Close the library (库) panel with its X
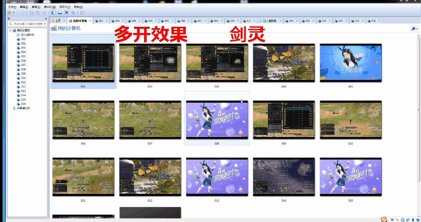 tap(46, 19)
